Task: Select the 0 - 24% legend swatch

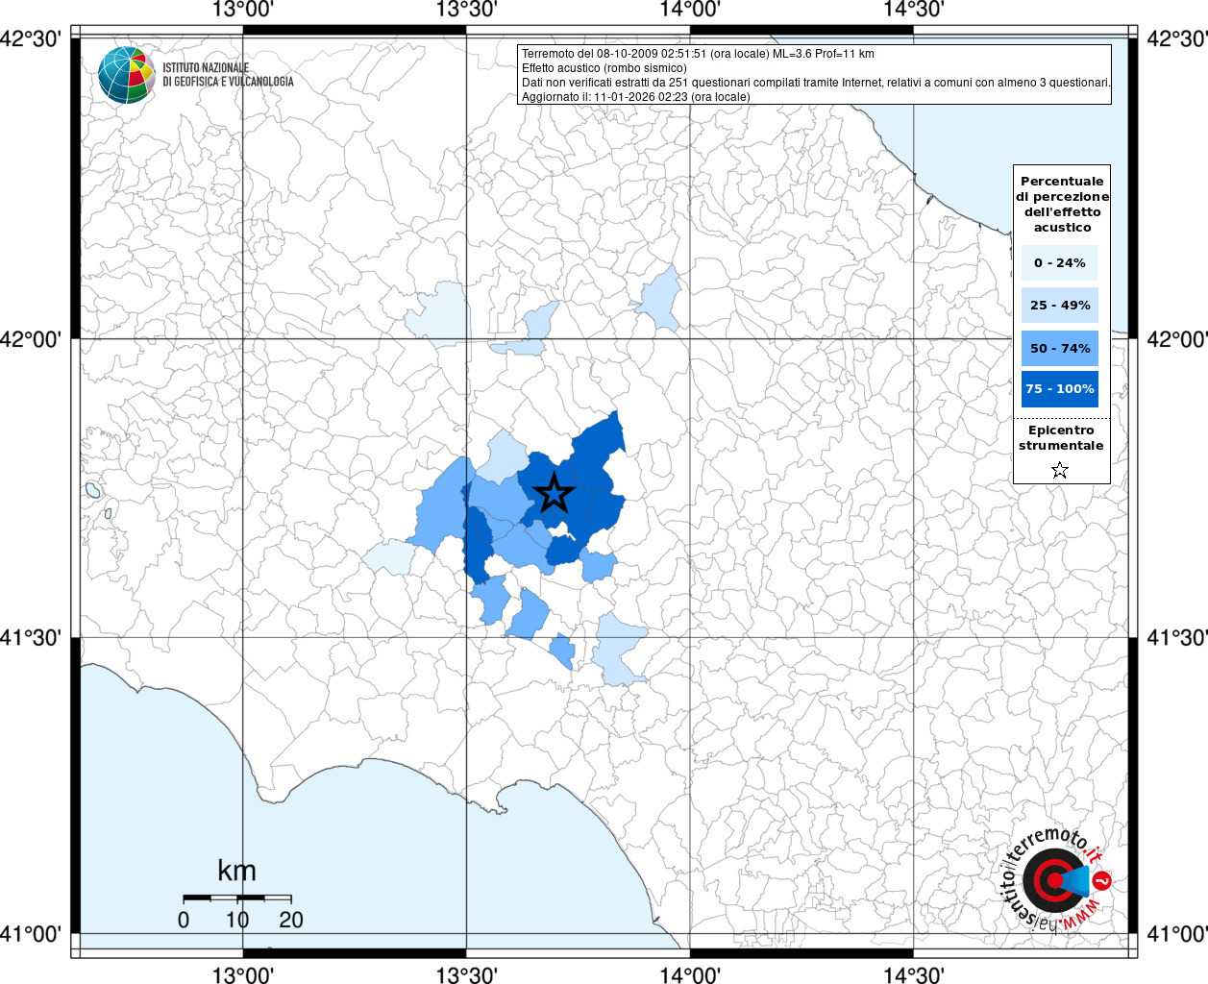Action: coord(1060,262)
